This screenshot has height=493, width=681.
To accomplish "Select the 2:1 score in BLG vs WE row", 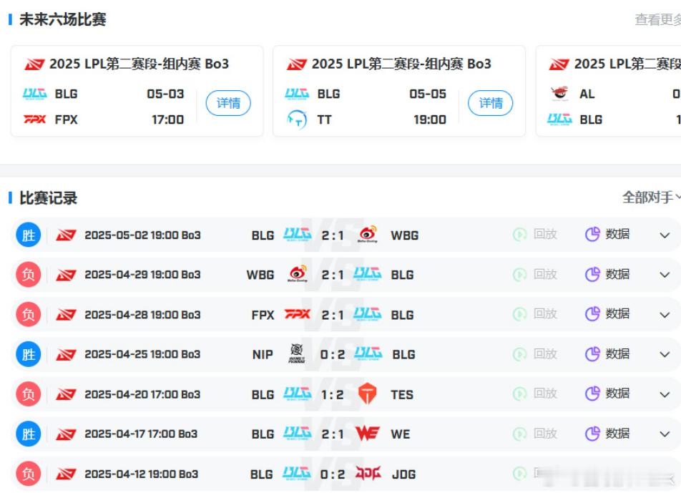I will pyautogui.click(x=333, y=434).
